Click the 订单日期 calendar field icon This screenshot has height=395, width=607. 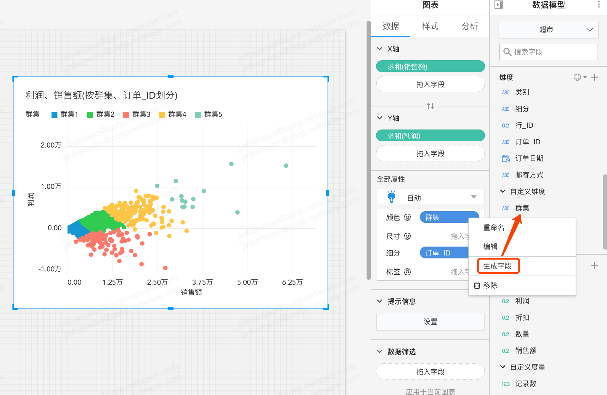[506, 158]
